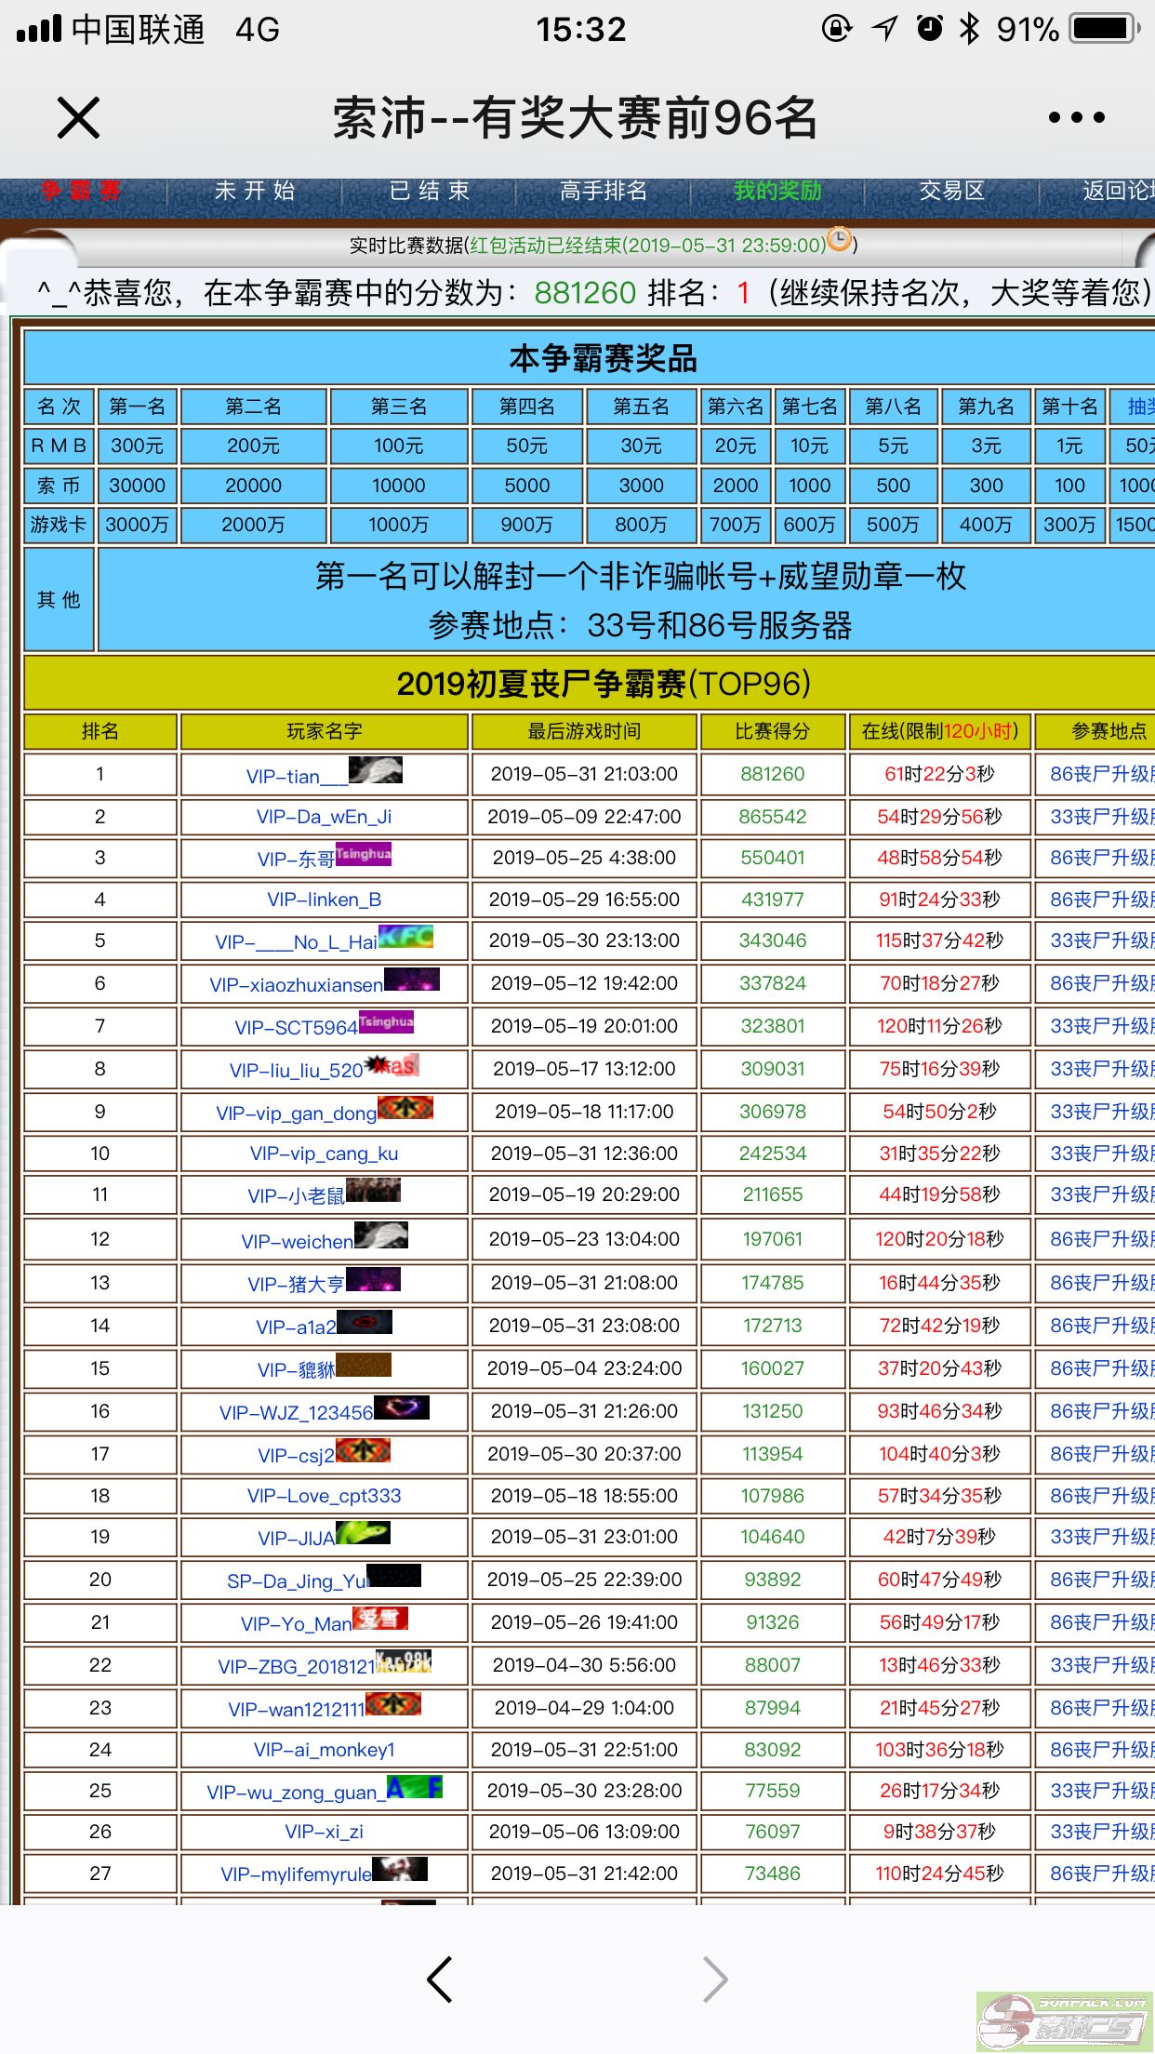Open player link VIP-linken_B
Viewport: 1155px width, 2054px height.
point(324,900)
